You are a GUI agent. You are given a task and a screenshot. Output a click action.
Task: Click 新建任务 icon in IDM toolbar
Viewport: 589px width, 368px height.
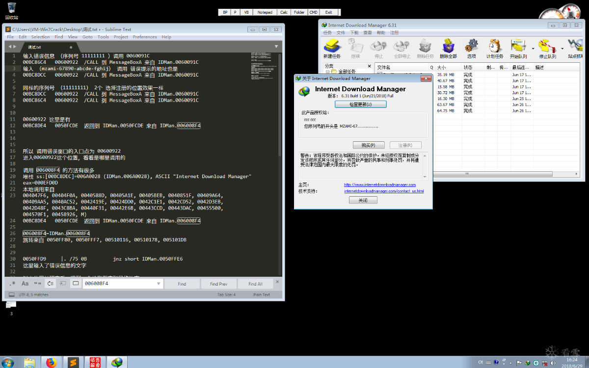pyautogui.click(x=332, y=49)
